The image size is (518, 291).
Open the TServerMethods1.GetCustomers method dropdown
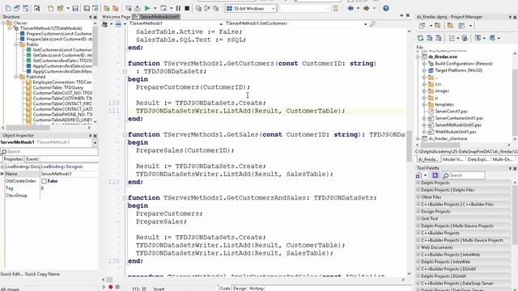click(365, 23)
